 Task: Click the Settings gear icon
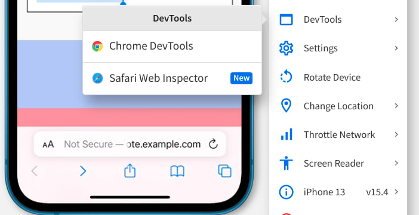point(286,48)
